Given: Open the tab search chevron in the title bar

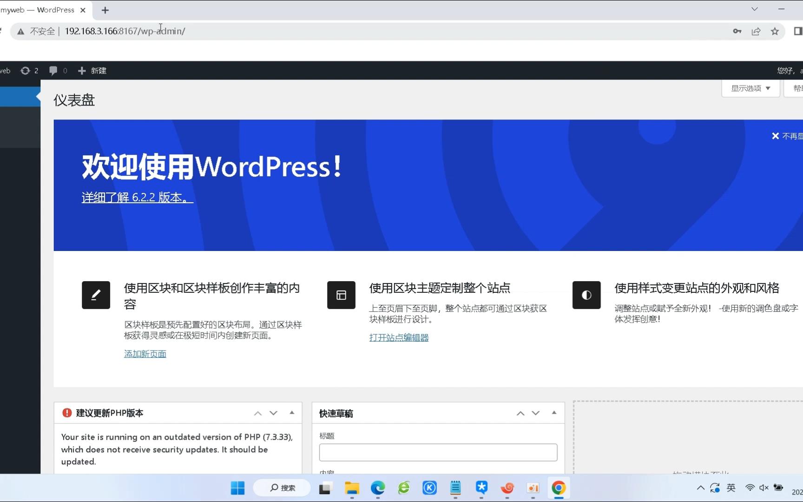Looking at the screenshot, I should [x=755, y=9].
